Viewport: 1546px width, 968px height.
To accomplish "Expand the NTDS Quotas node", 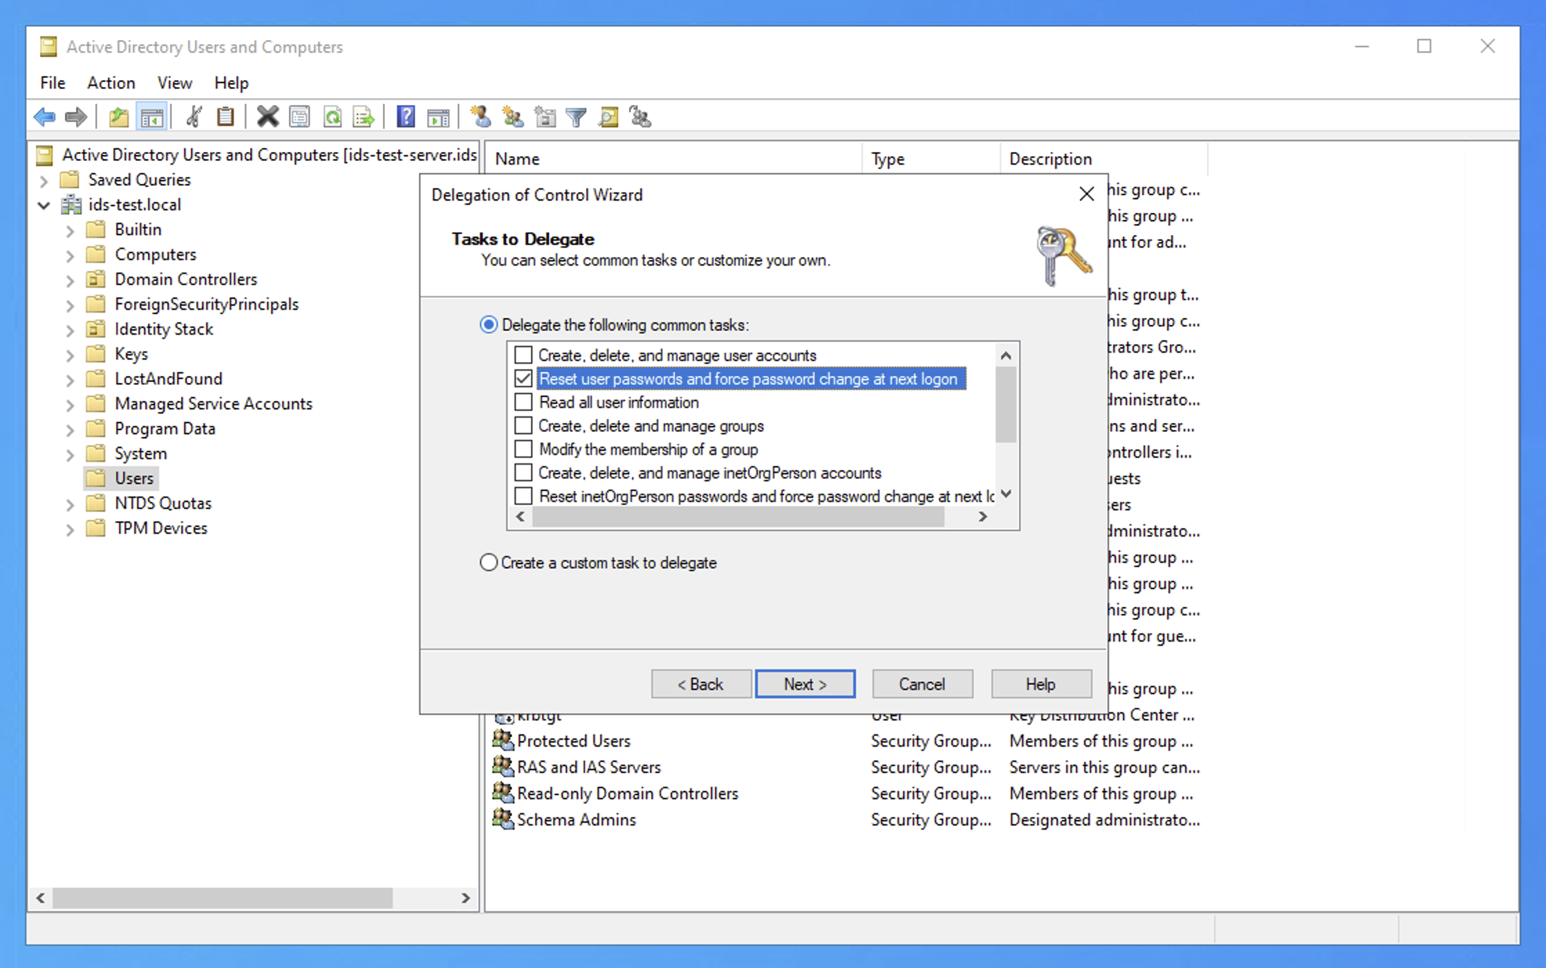I will coord(70,505).
